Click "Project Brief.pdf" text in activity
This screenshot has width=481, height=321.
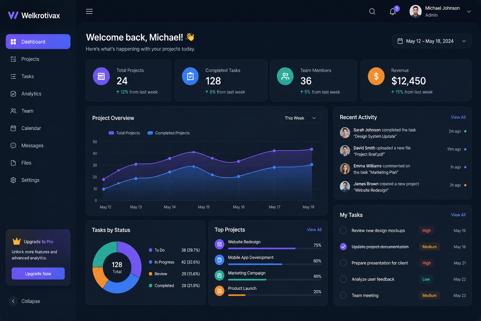tap(369, 154)
